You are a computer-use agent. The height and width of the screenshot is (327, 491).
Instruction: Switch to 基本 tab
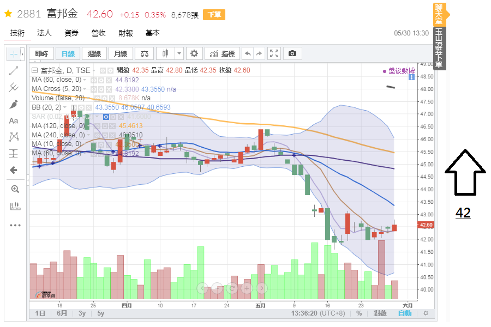pos(153,33)
